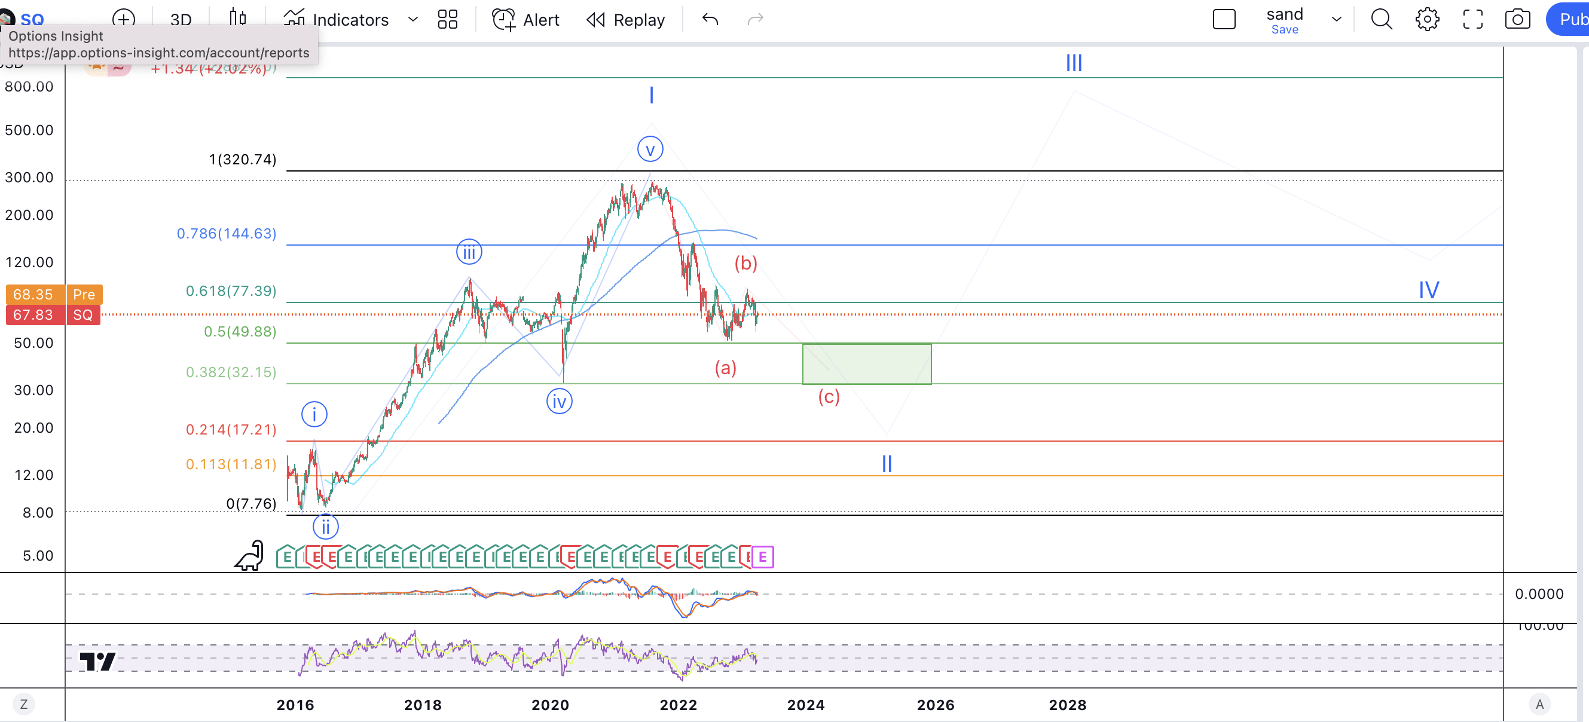Open the sand layout dropdown chevron

pyautogui.click(x=1336, y=19)
